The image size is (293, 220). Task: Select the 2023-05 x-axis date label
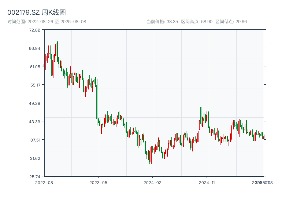tap(98, 182)
